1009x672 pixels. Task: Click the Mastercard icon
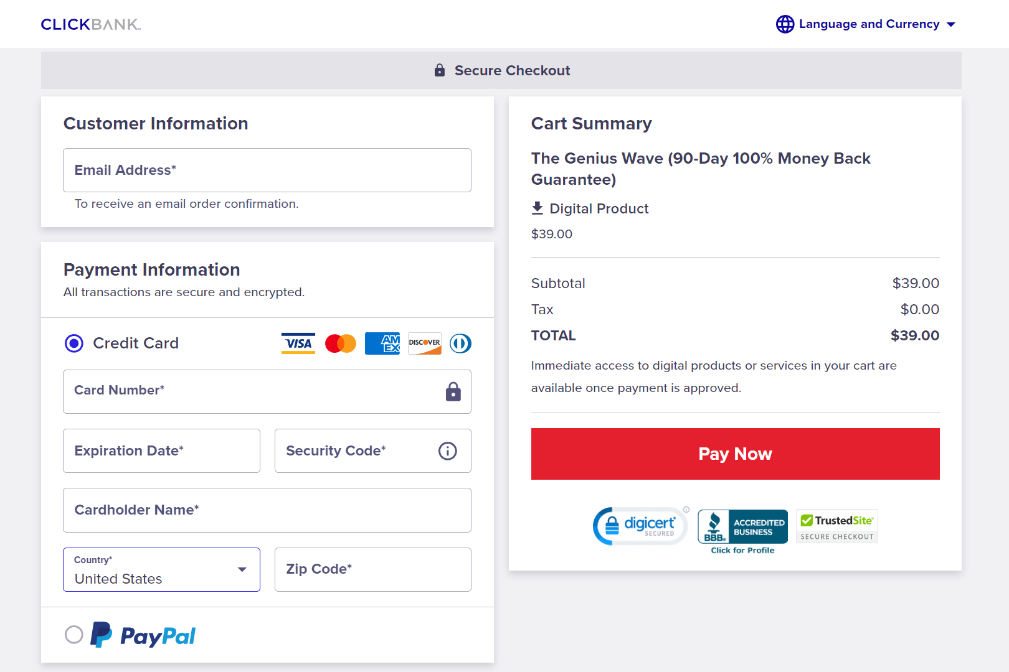tap(341, 343)
